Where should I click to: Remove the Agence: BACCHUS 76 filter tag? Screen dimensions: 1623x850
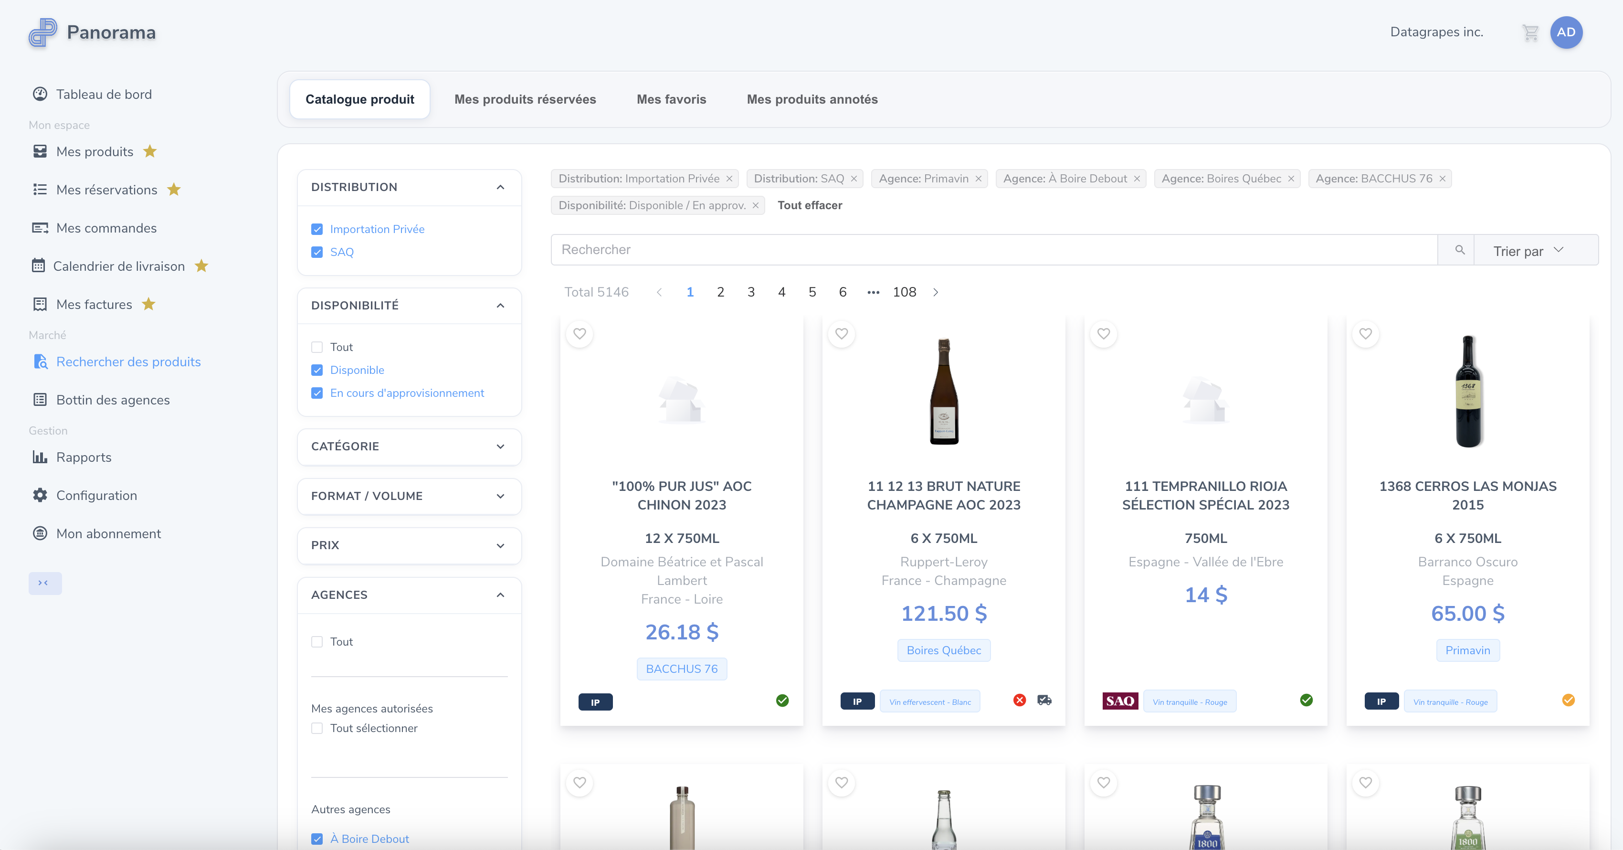point(1442,179)
